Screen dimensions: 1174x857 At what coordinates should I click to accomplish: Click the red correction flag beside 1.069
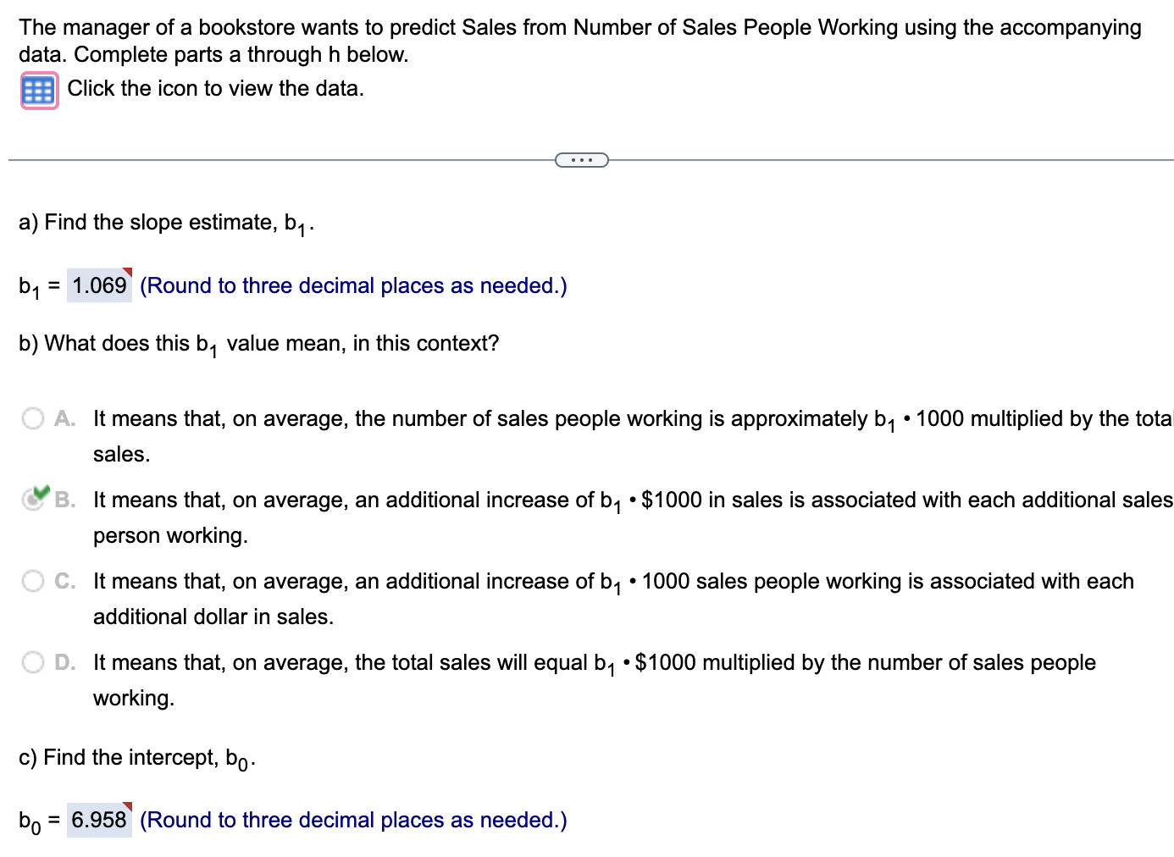129,274
